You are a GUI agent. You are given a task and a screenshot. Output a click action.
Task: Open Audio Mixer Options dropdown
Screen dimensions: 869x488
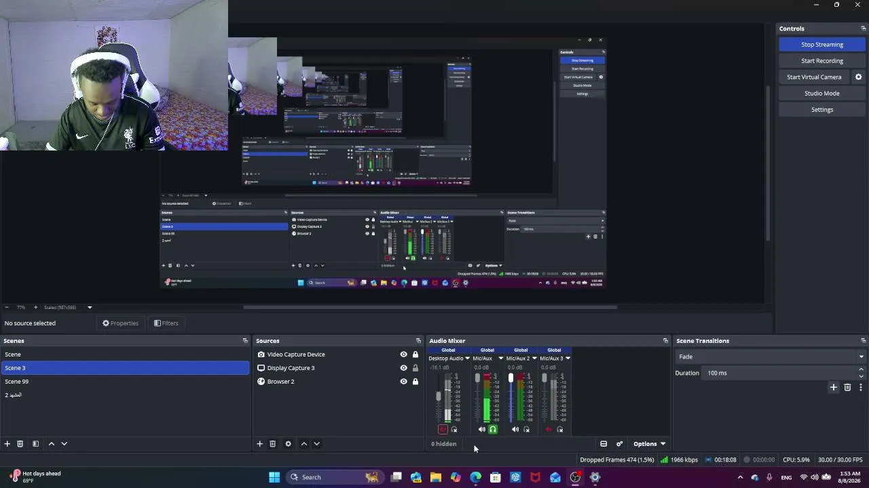click(649, 444)
